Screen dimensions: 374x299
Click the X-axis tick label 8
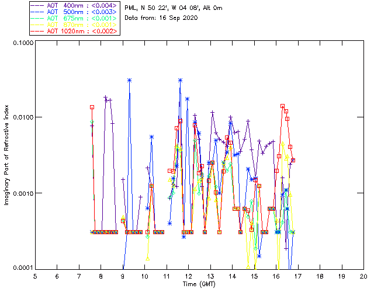pyautogui.click(x=101, y=276)
